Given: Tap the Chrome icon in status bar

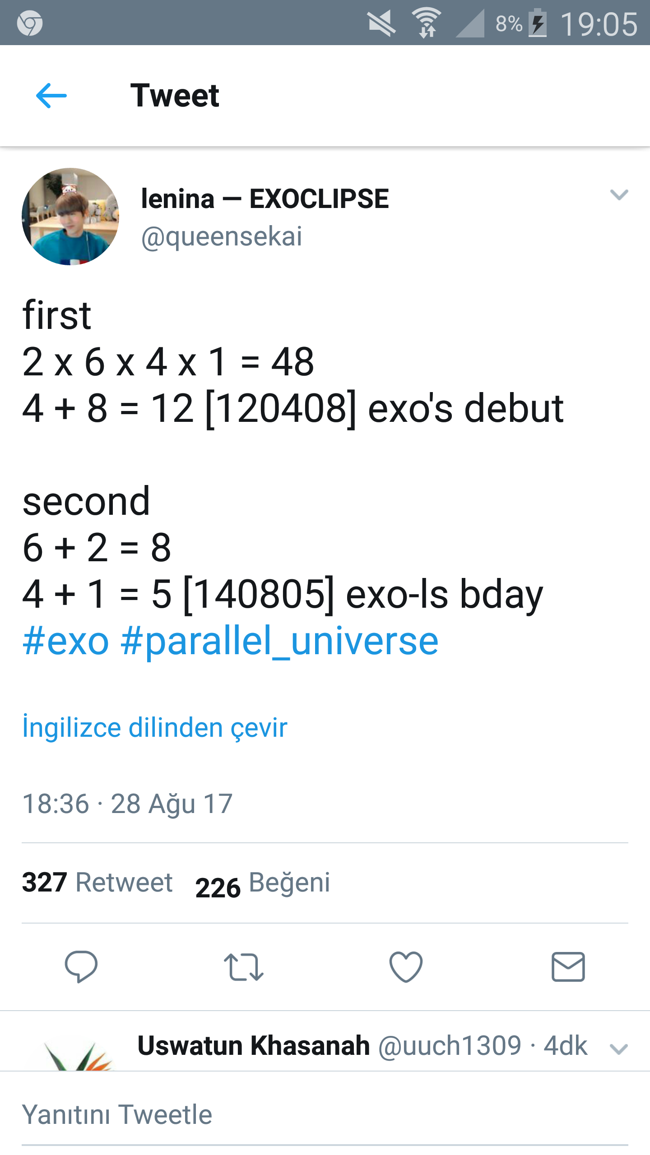Looking at the screenshot, I should click(x=30, y=23).
